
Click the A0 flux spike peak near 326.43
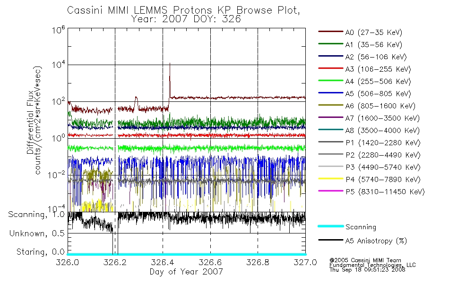click(x=170, y=65)
